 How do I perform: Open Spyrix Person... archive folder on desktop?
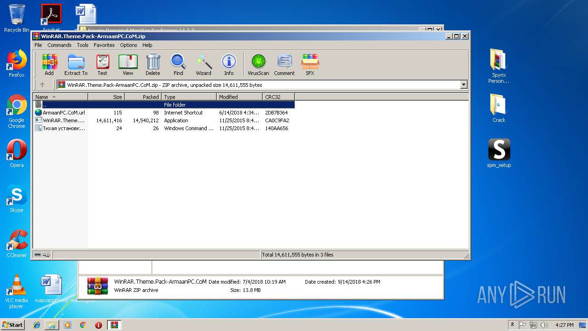coord(499,67)
